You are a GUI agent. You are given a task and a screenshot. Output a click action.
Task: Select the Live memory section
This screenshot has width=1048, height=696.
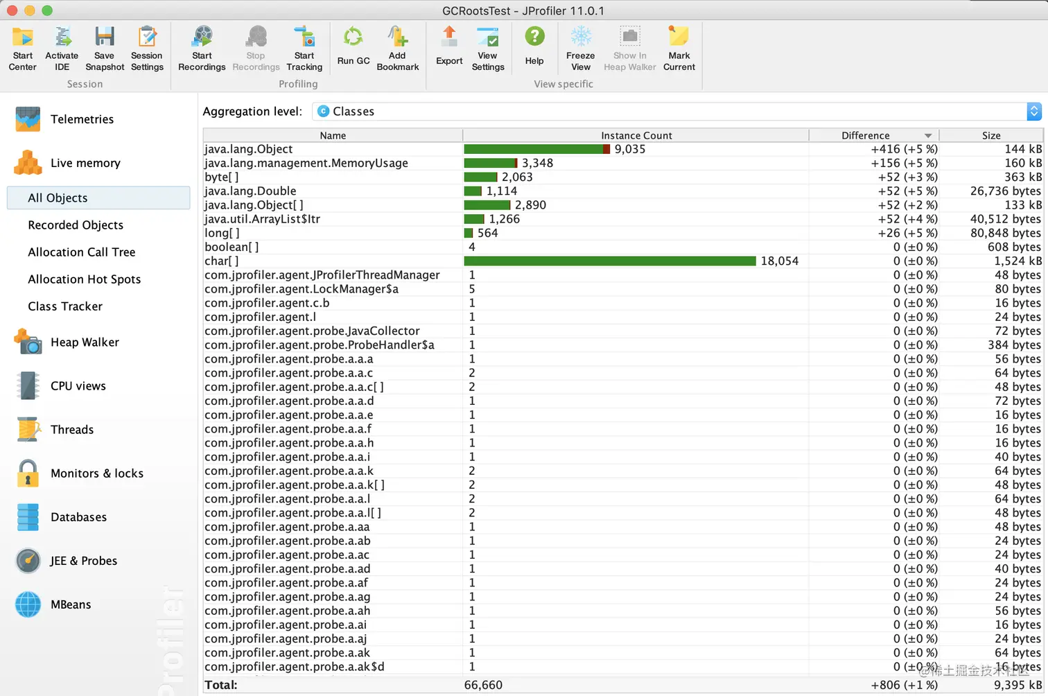pyautogui.click(x=67, y=163)
